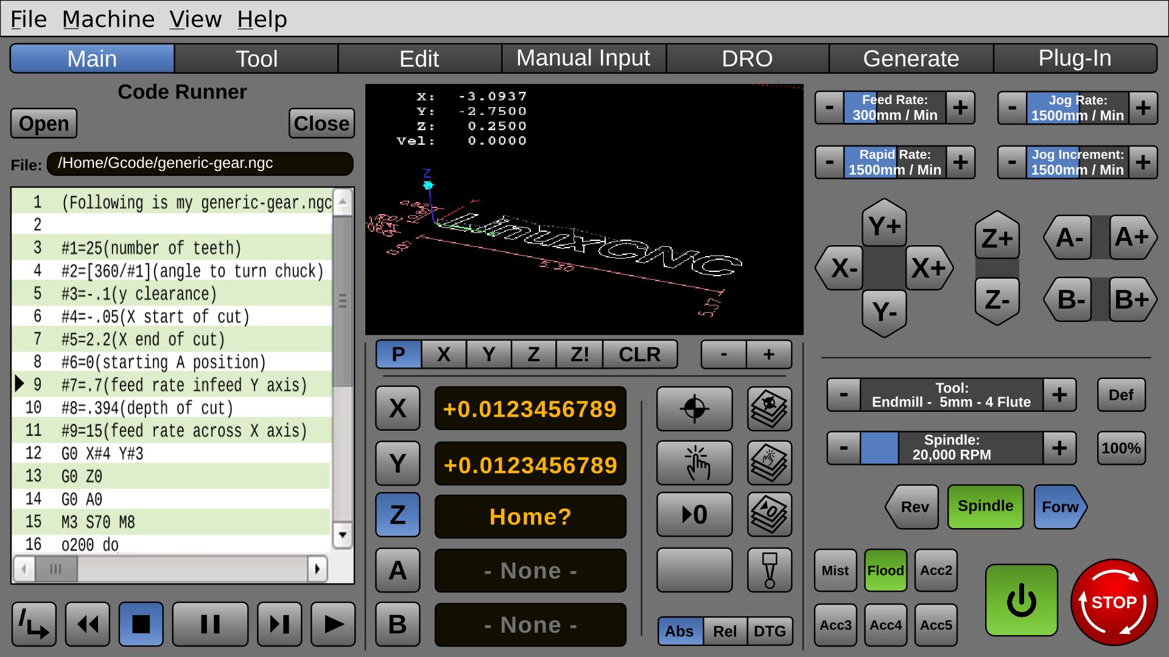Switch DRO to Abs mode
The image size is (1169, 657).
680,631
